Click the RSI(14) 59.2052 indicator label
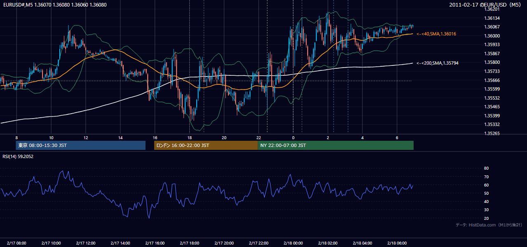This screenshot has height=247, width=527. click(x=18, y=156)
